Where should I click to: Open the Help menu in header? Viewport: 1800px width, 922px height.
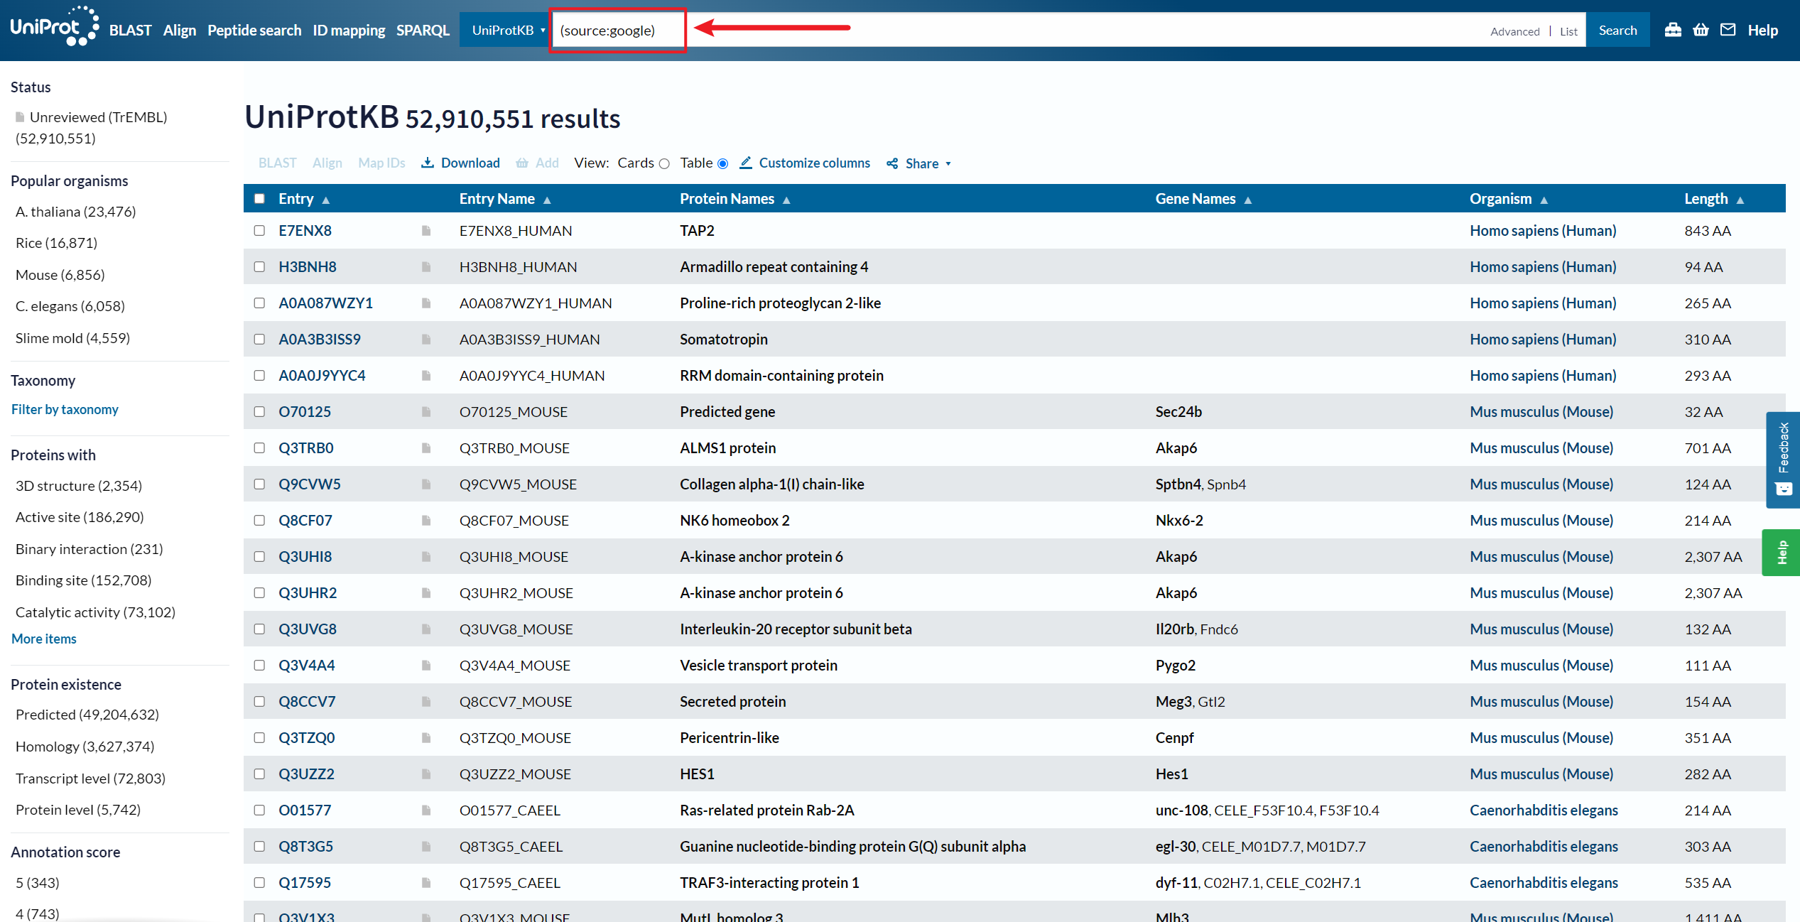[x=1762, y=30]
